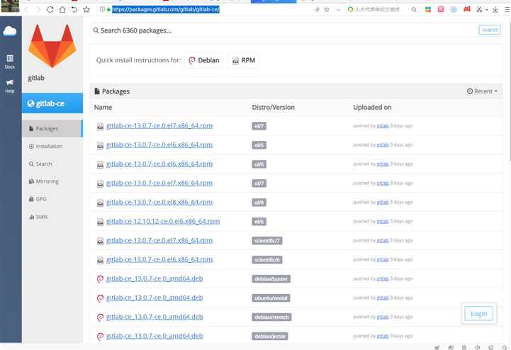Click the volume icon in bottom status bar
Screen dimensions: 511x350
pyautogui.click(x=478, y=347)
